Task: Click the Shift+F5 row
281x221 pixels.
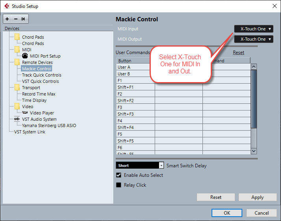Action: [184, 141]
